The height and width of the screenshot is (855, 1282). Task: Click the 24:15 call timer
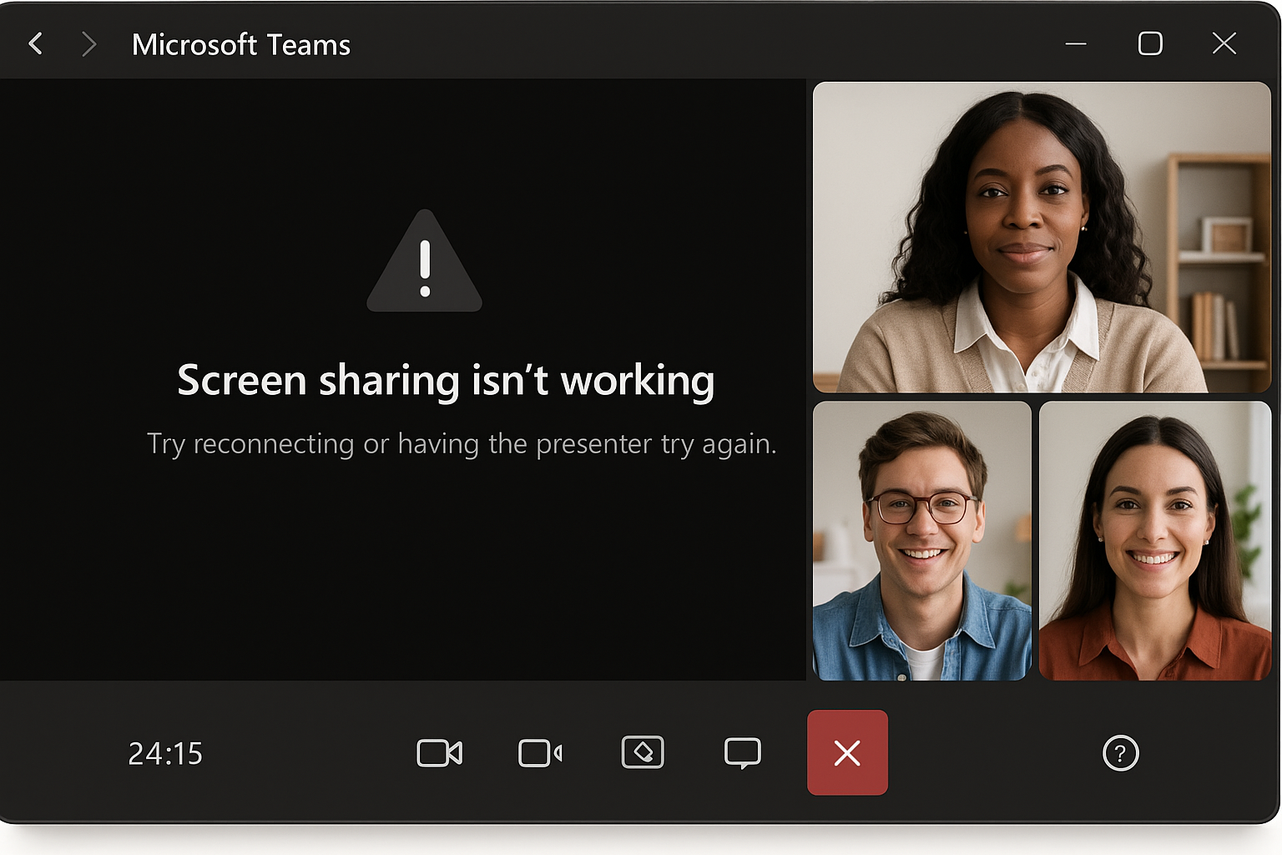click(x=165, y=754)
